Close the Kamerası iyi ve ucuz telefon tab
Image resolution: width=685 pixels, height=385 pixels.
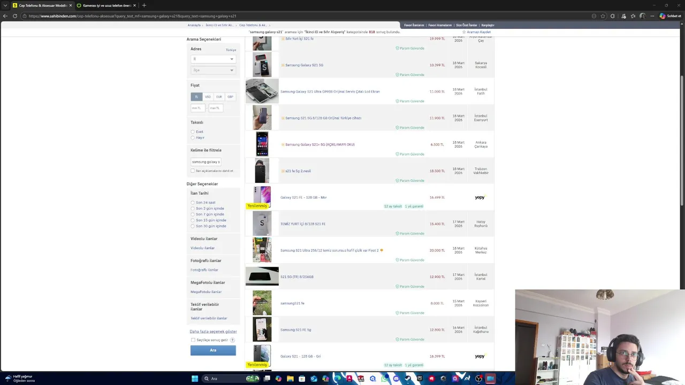pos(135,5)
